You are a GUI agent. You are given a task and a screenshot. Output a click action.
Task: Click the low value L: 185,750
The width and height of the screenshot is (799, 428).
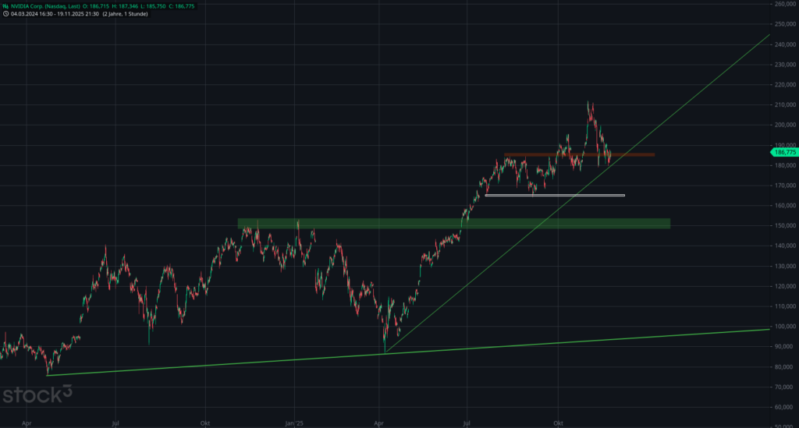pyautogui.click(x=172, y=5)
